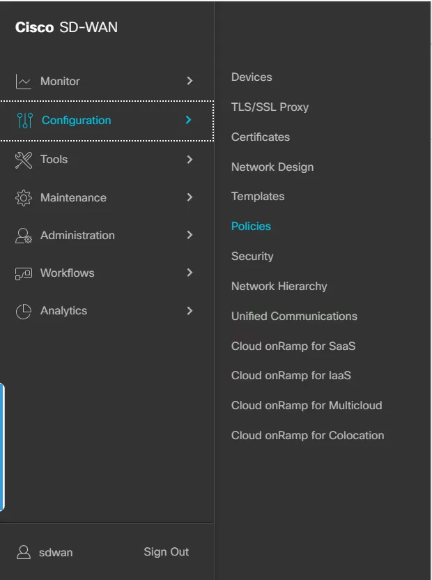Open Cloud onRamp for SaaS
432x580 pixels.
click(293, 346)
